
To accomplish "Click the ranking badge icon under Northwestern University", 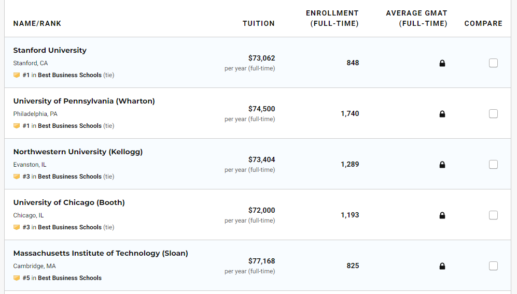I will pyautogui.click(x=17, y=177).
